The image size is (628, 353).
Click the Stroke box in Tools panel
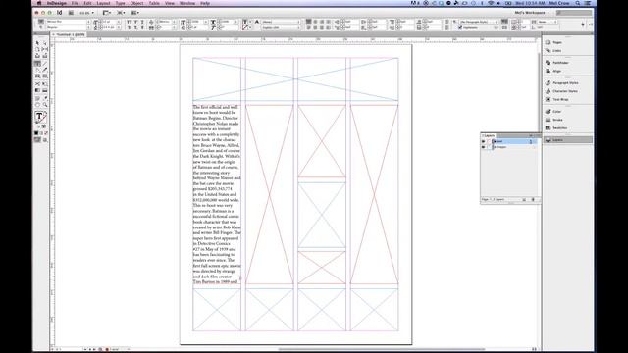pyautogui.click(x=44, y=120)
